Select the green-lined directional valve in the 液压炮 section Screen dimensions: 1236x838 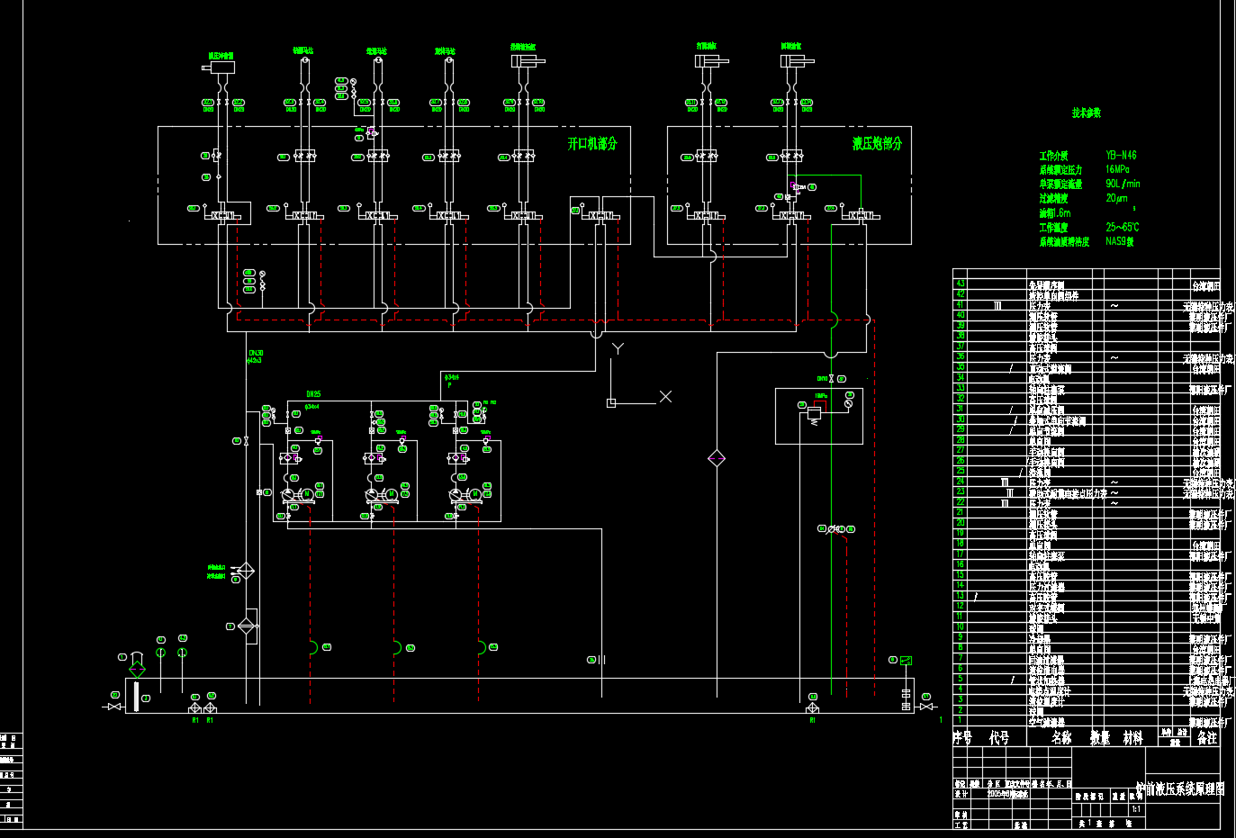click(x=860, y=215)
